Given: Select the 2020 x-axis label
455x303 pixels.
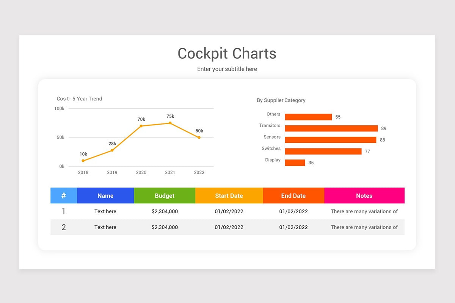Looking at the screenshot, I should click(141, 172).
